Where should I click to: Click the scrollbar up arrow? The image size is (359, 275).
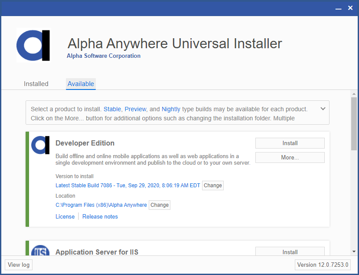coord(354,94)
